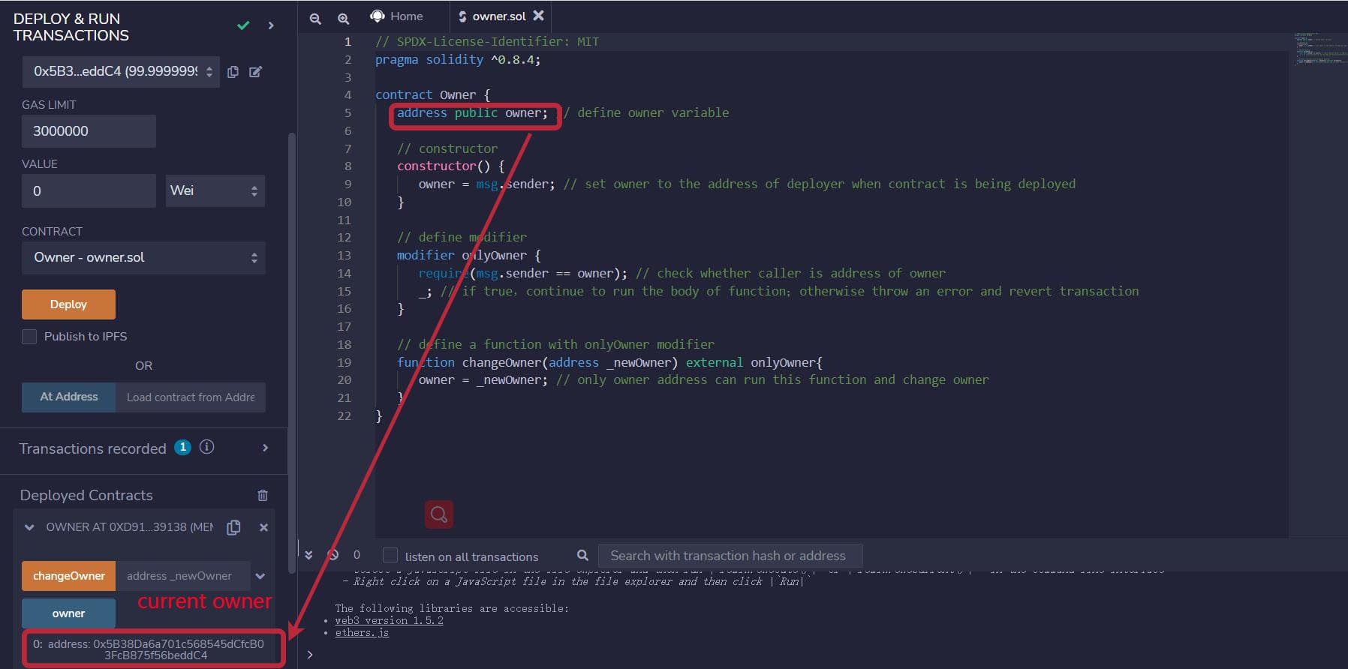Expand the Transactions recorded section
This screenshot has width=1348, height=669.
point(265,448)
